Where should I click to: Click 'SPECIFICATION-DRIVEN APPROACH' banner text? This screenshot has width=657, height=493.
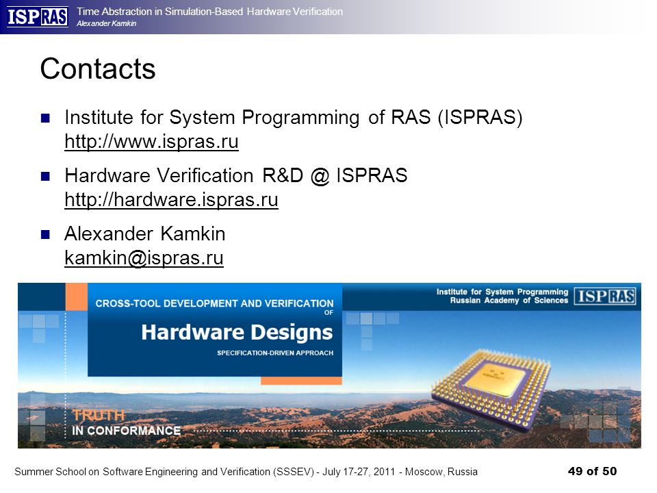[275, 353]
